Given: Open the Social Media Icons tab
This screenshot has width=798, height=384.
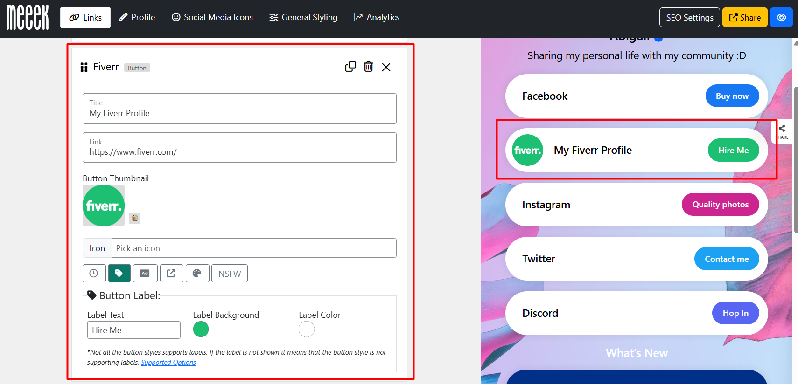Looking at the screenshot, I should [x=212, y=17].
